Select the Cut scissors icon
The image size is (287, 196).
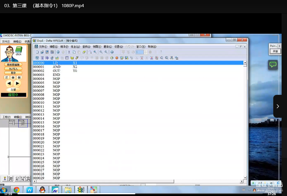(x=69, y=52)
